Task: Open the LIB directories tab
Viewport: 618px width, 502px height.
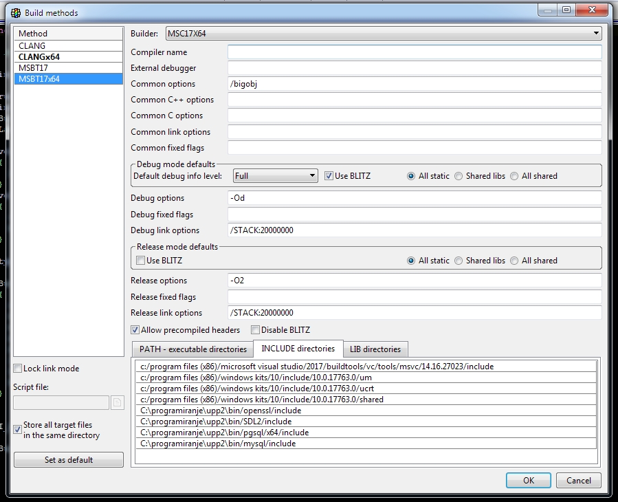Action: 375,349
